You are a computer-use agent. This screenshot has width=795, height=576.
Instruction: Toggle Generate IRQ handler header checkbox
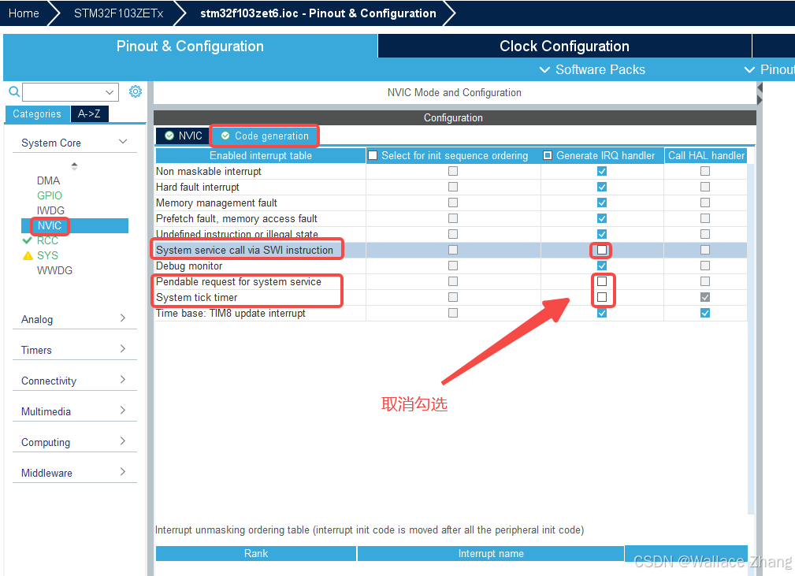pos(548,155)
